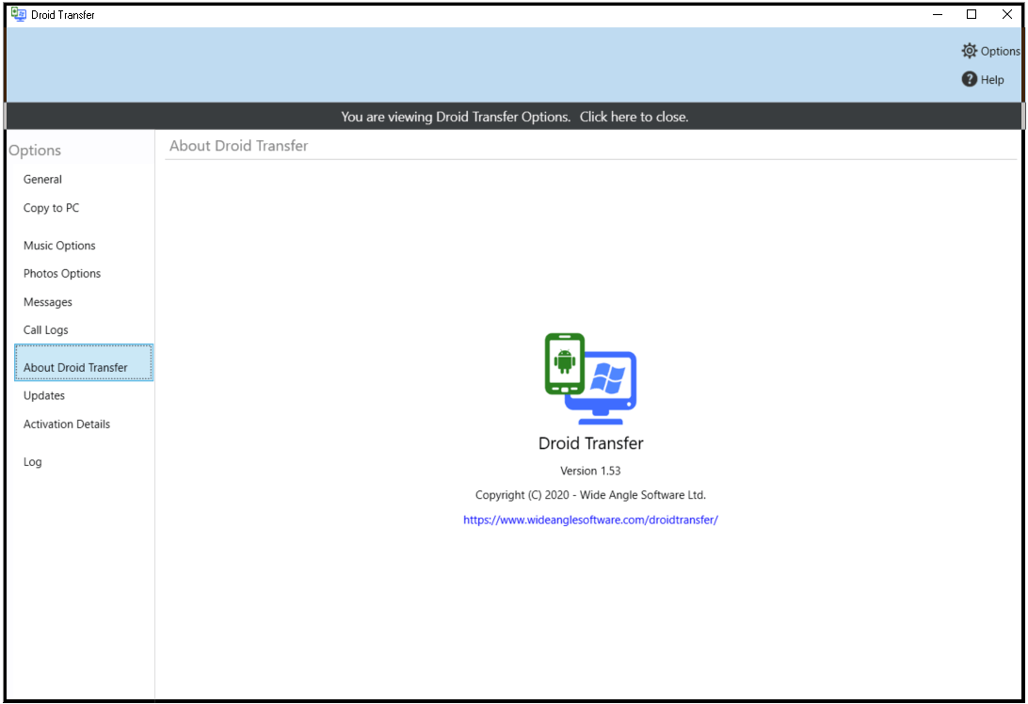Click the banner to close Options
This screenshot has height=704, width=1028.
514,117
